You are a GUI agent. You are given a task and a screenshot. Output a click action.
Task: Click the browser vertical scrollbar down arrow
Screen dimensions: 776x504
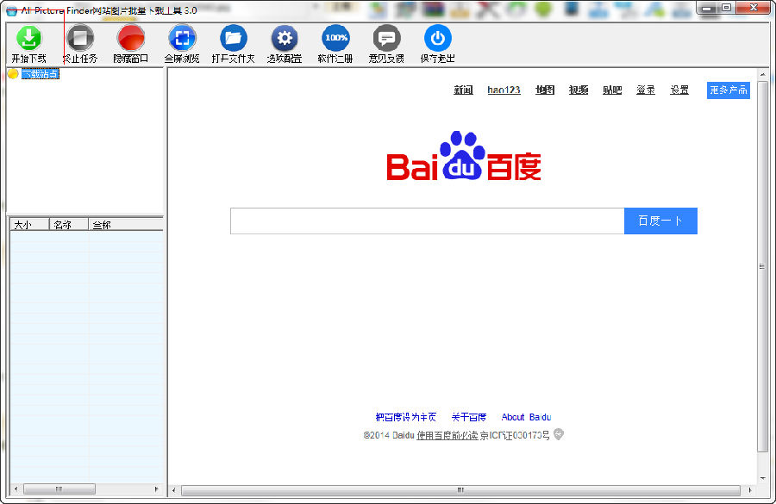click(x=763, y=478)
